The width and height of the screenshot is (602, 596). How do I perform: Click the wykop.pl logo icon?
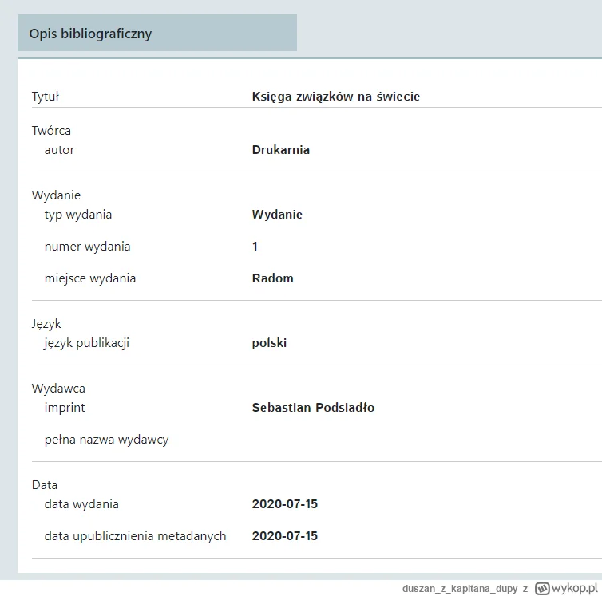point(543,587)
